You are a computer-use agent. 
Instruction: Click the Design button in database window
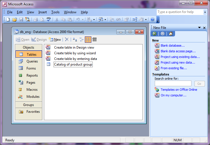coord(39,40)
